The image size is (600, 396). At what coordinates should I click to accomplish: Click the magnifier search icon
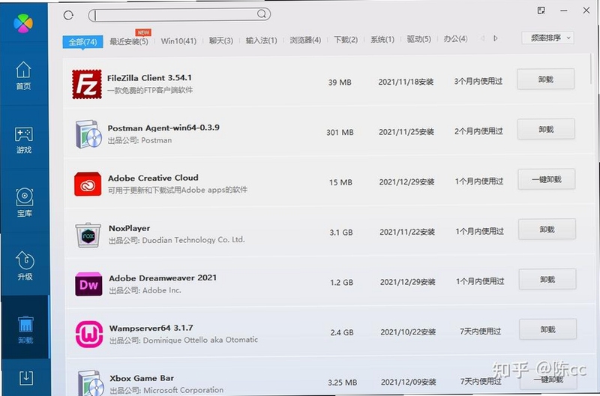[x=261, y=14]
